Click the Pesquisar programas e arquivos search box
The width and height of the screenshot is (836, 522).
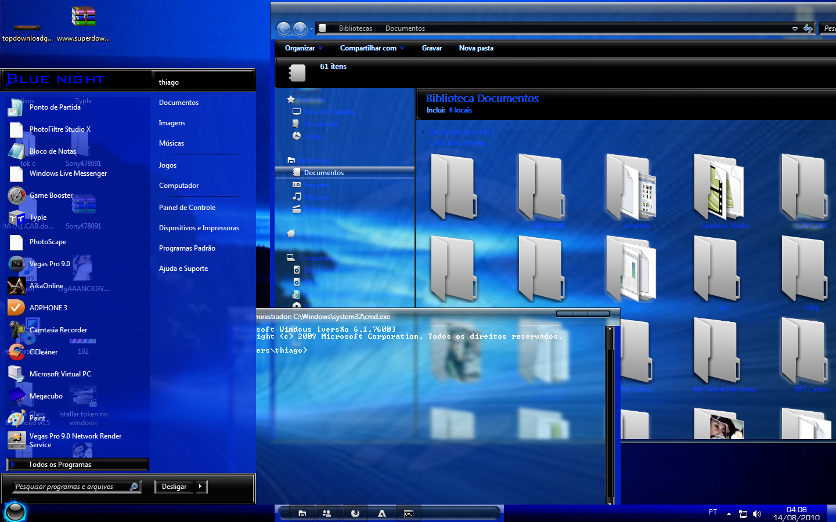(70, 487)
